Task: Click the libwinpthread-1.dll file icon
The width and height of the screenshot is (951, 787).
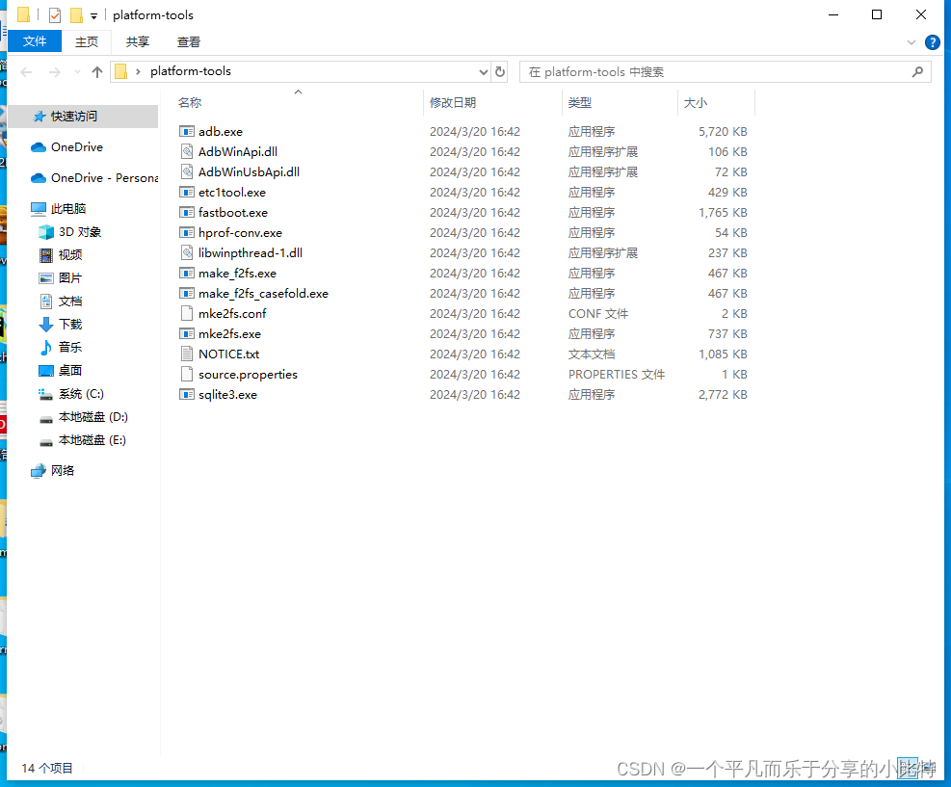Action: point(187,252)
